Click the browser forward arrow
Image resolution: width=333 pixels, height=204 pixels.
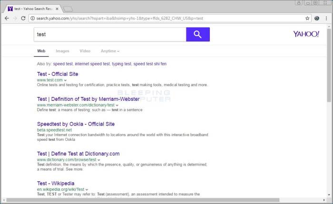15,19
